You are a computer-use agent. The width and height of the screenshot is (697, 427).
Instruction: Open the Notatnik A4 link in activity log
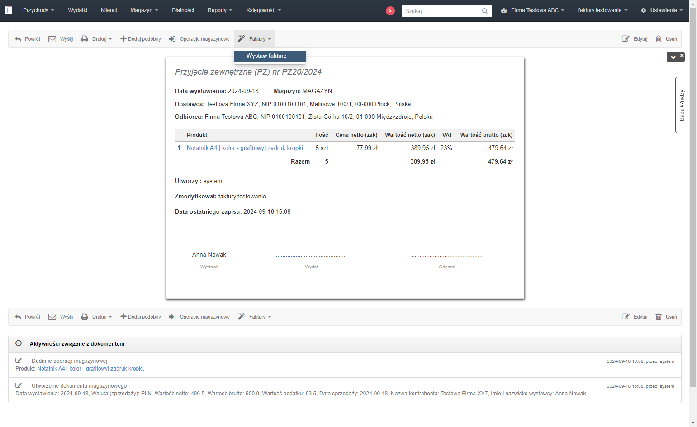click(x=90, y=369)
